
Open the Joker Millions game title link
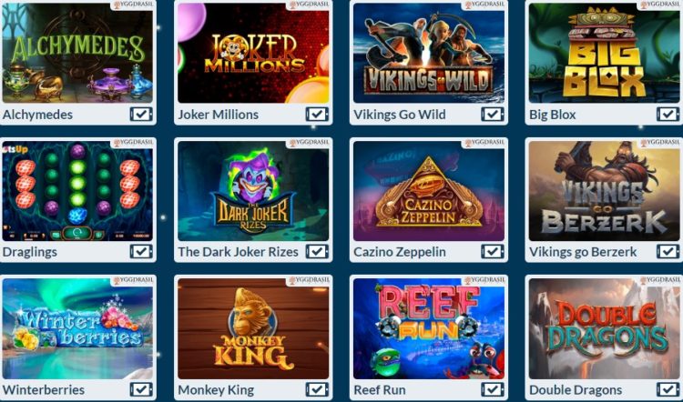click(219, 115)
